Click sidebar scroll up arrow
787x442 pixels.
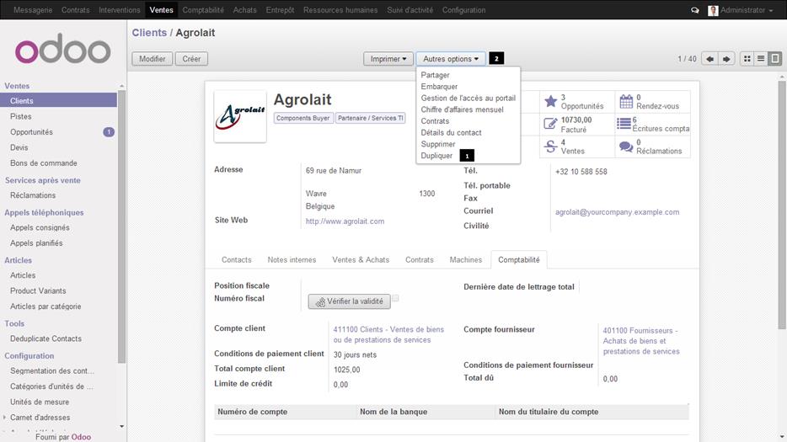tap(121, 86)
